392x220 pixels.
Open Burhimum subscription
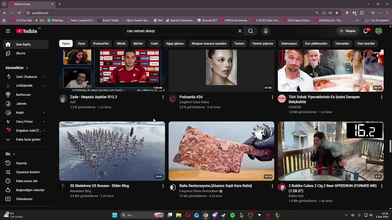(x=26, y=95)
